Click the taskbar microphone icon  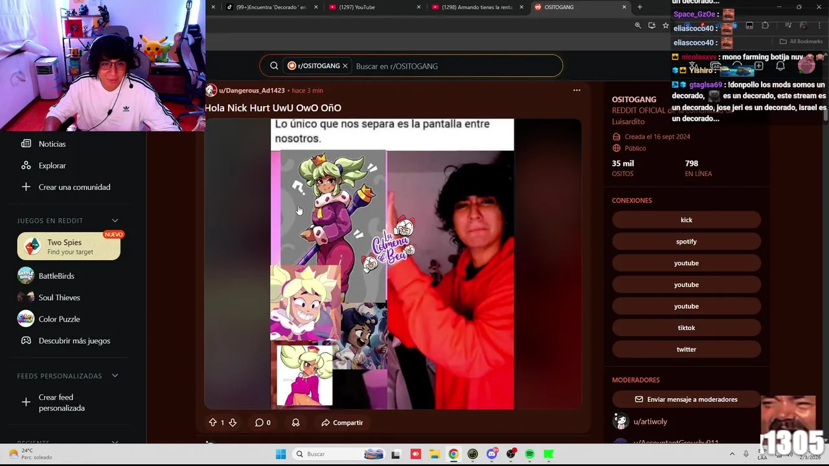(x=746, y=454)
